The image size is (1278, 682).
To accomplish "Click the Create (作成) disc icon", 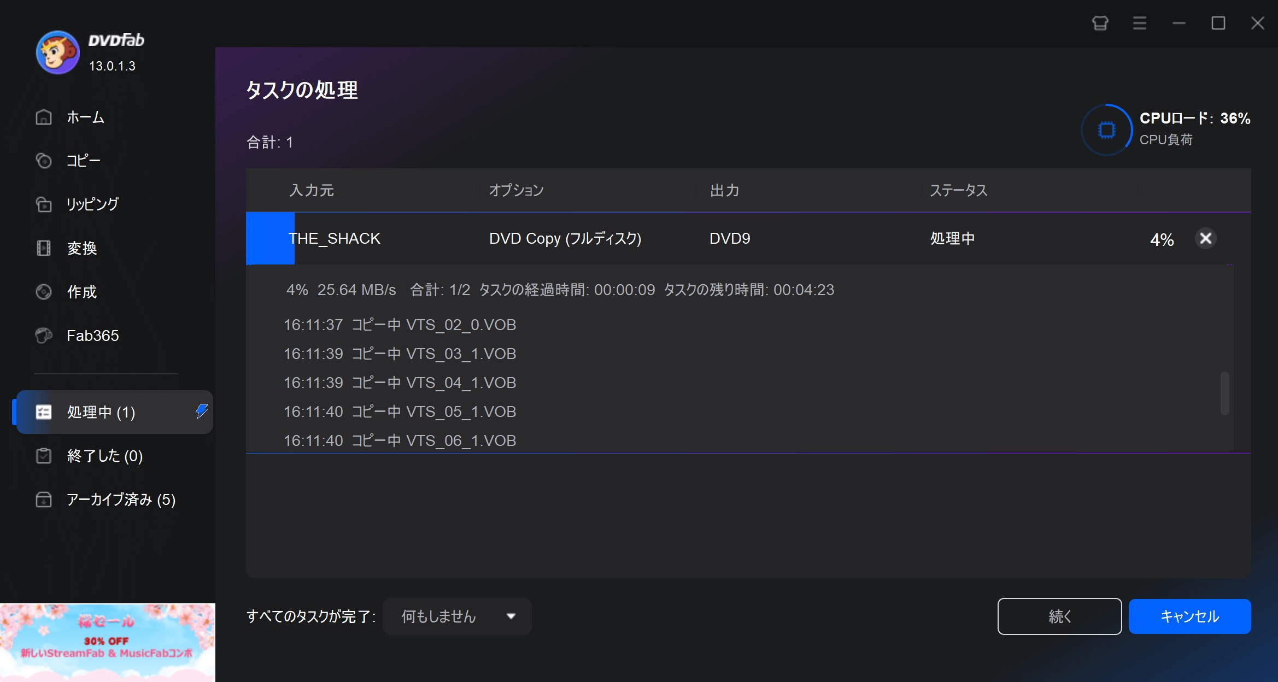I will [x=44, y=292].
